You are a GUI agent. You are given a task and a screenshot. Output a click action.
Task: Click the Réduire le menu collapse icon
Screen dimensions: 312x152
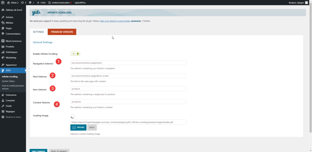(x=3, y=117)
